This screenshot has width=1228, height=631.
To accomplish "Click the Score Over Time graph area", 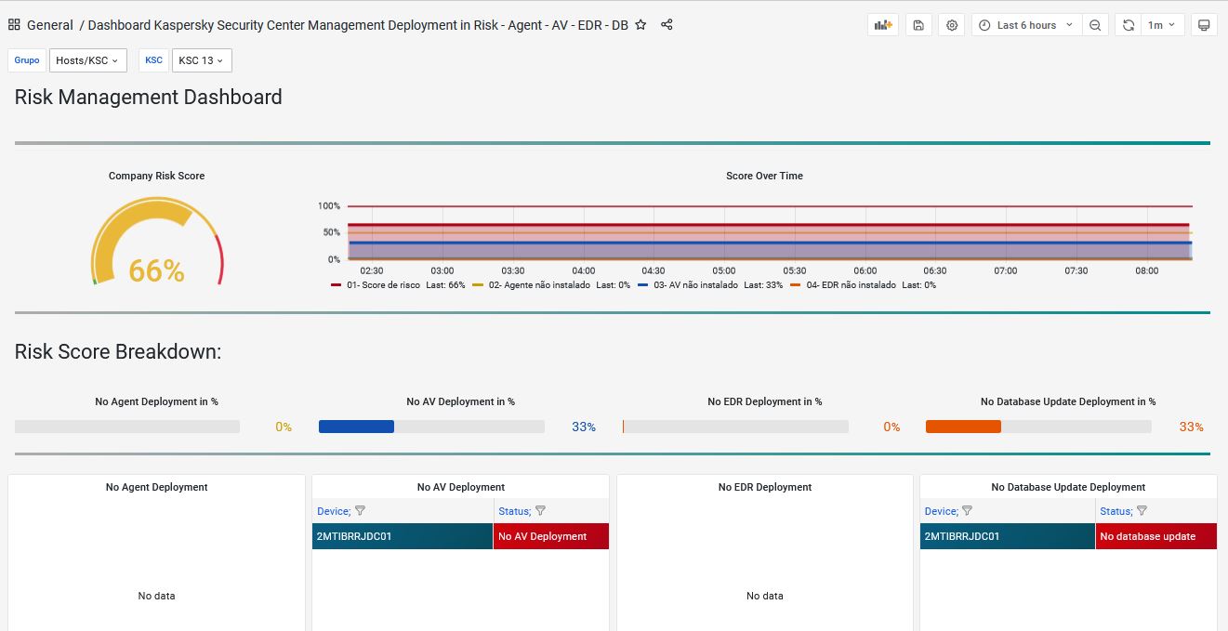I will (x=770, y=232).
